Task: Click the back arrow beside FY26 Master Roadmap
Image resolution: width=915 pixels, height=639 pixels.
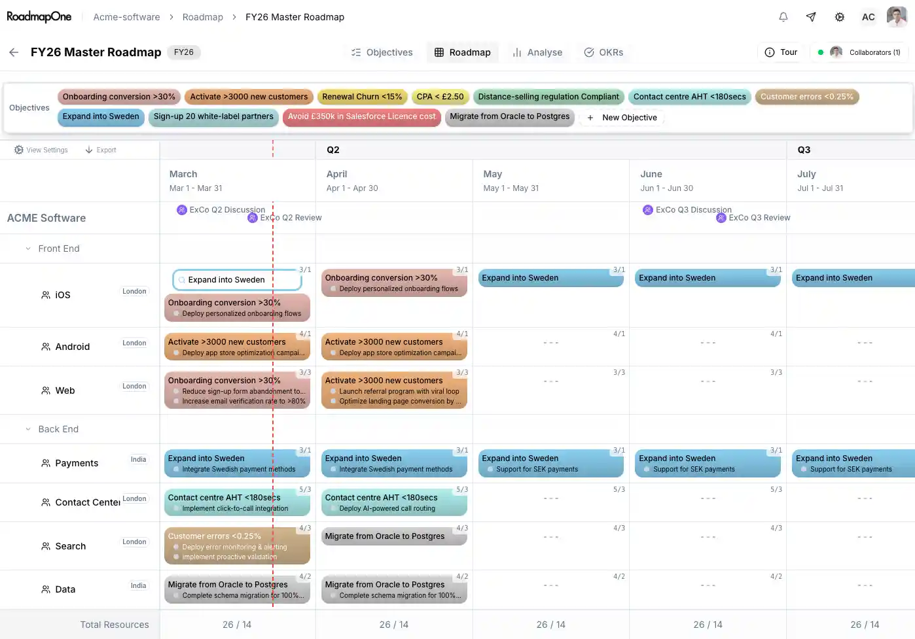Action: pos(13,52)
